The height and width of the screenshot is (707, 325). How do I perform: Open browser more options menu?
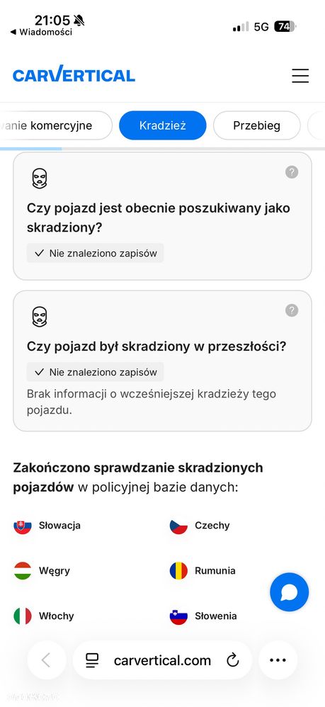tap(278, 660)
